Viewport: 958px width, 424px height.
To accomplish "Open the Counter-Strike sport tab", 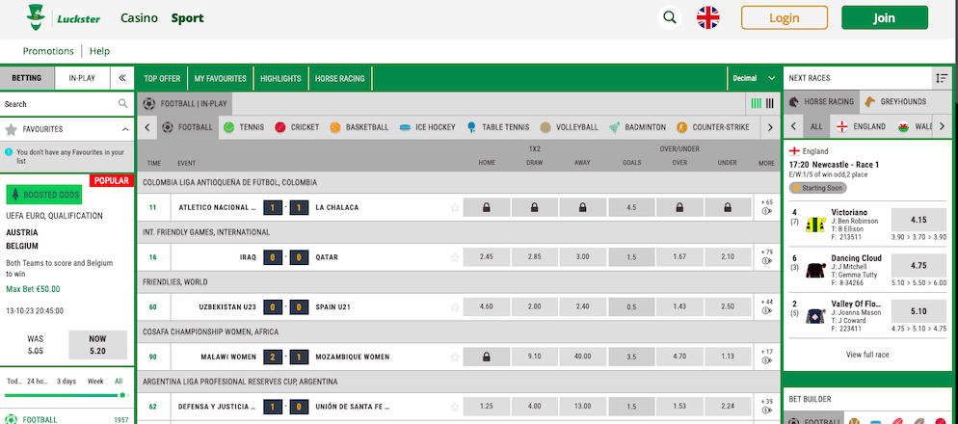I will click(713, 127).
